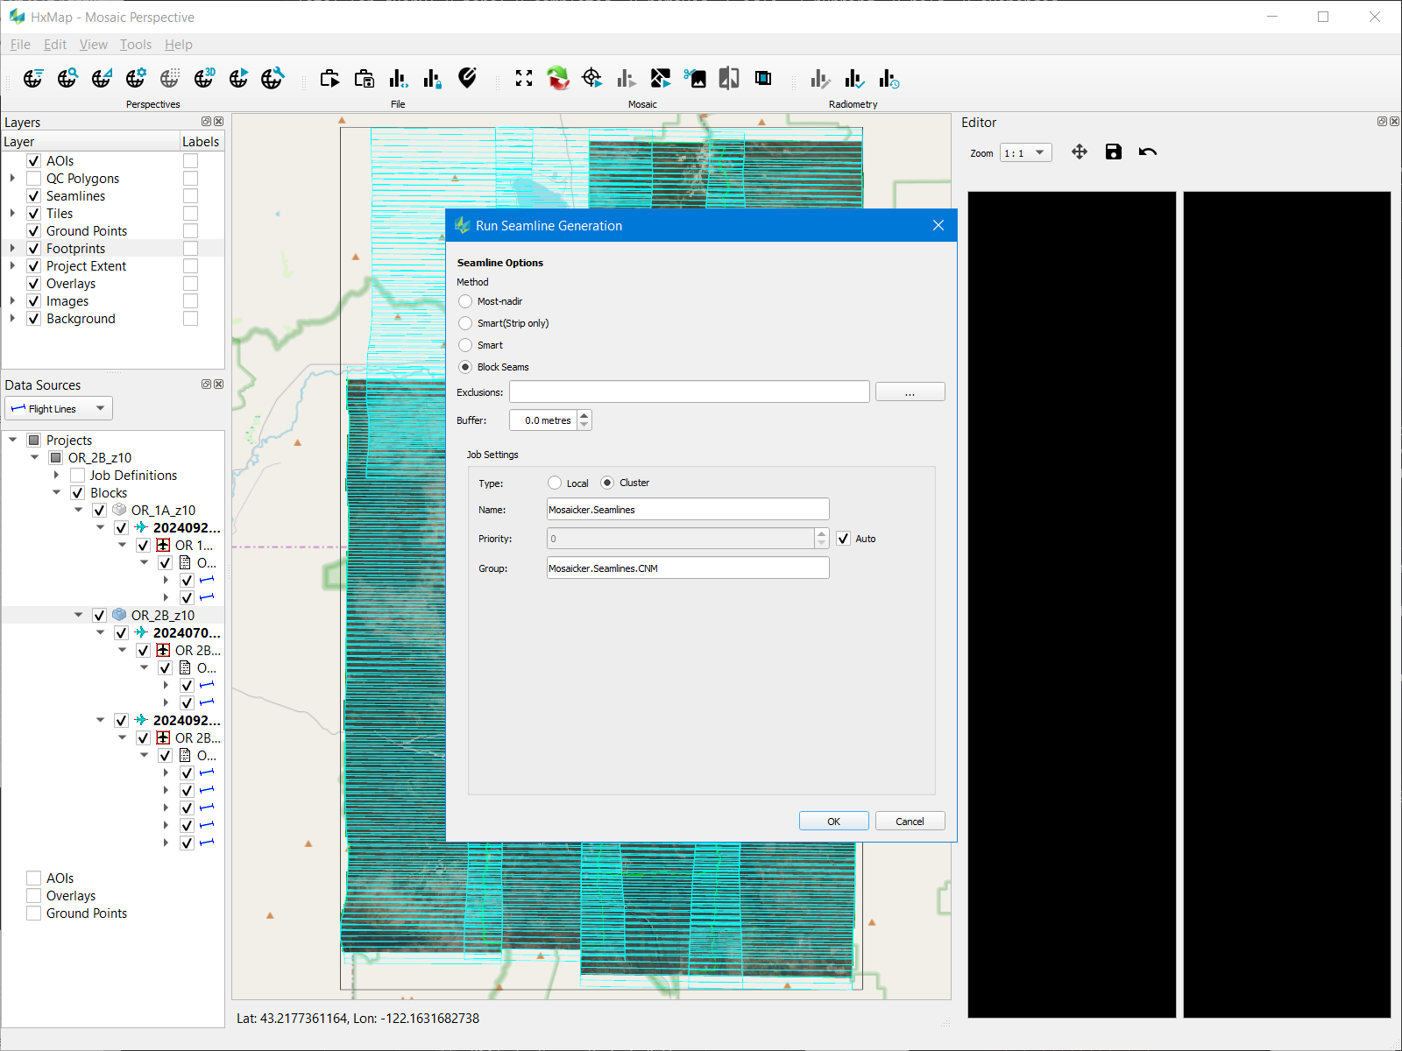Click the 3D globe perspective icon
Image resolution: width=1402 pixels, height=1051 pixels.
[204, 79]
